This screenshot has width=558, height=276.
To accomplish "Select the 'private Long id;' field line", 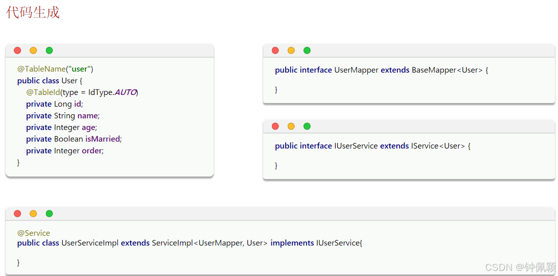I will click(x=55, y=105).
